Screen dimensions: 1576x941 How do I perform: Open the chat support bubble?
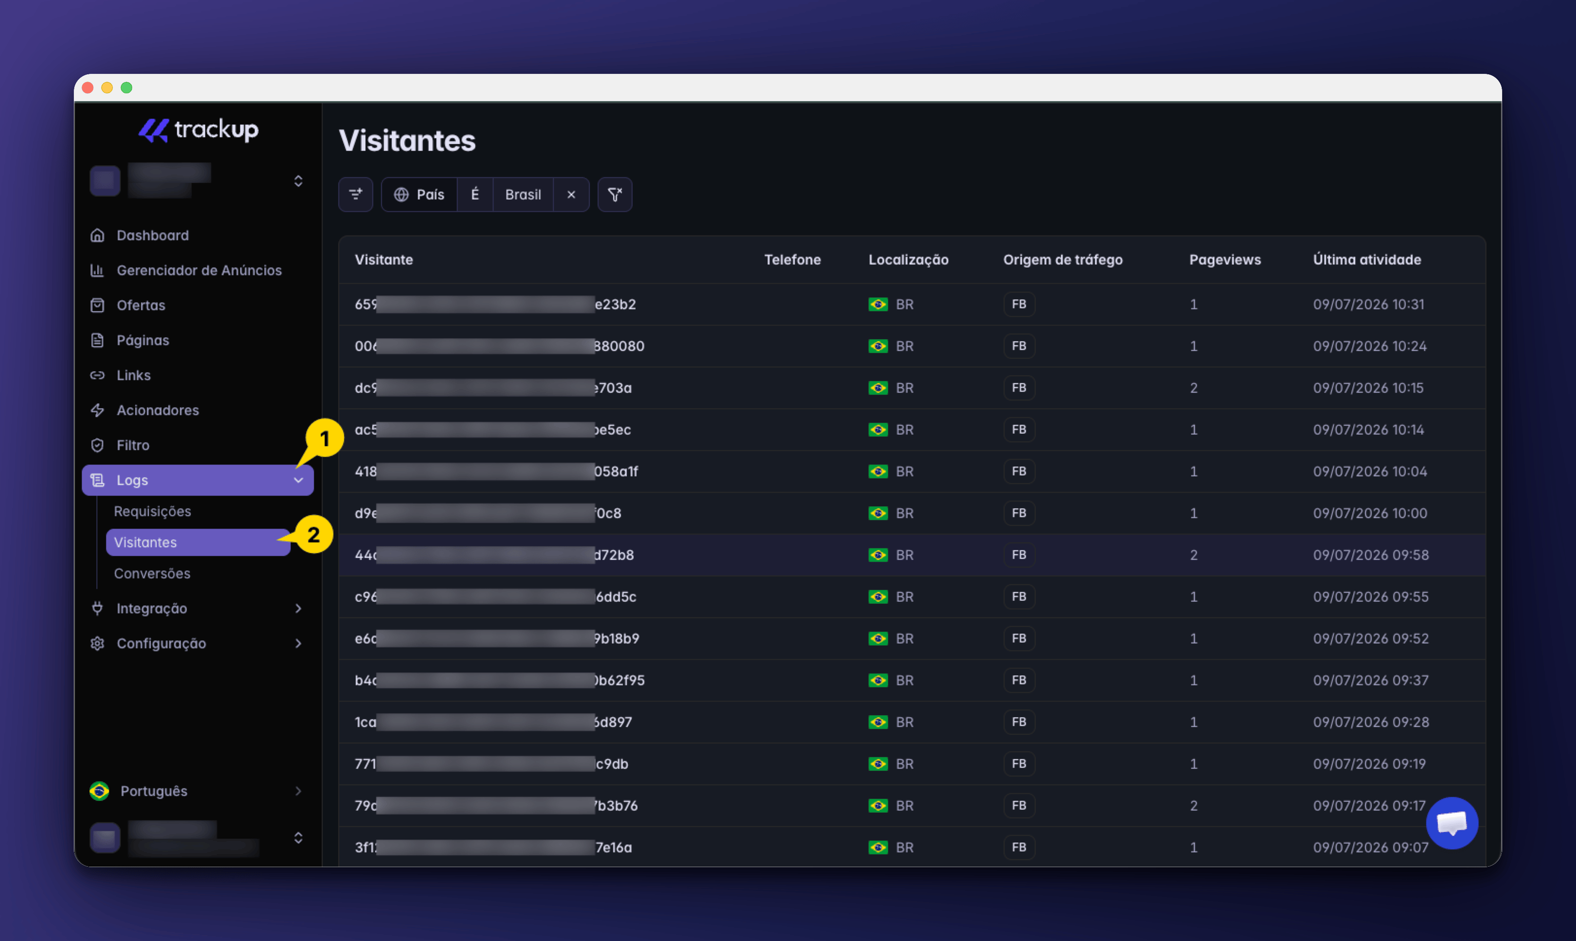(1452, 823)
